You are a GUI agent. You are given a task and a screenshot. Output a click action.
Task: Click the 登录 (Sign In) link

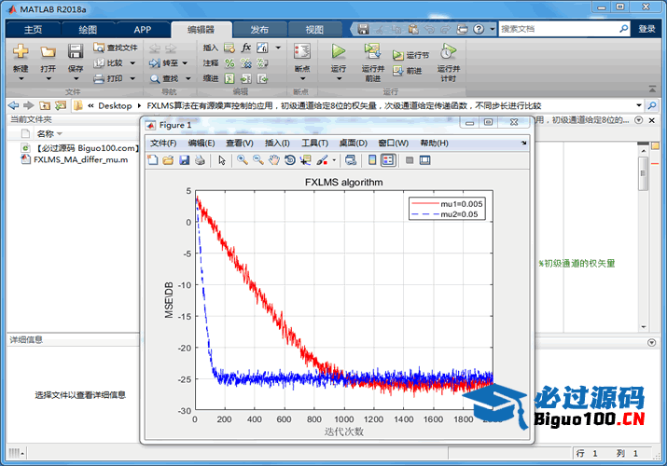pyautogui.click(x=646, y=29)
